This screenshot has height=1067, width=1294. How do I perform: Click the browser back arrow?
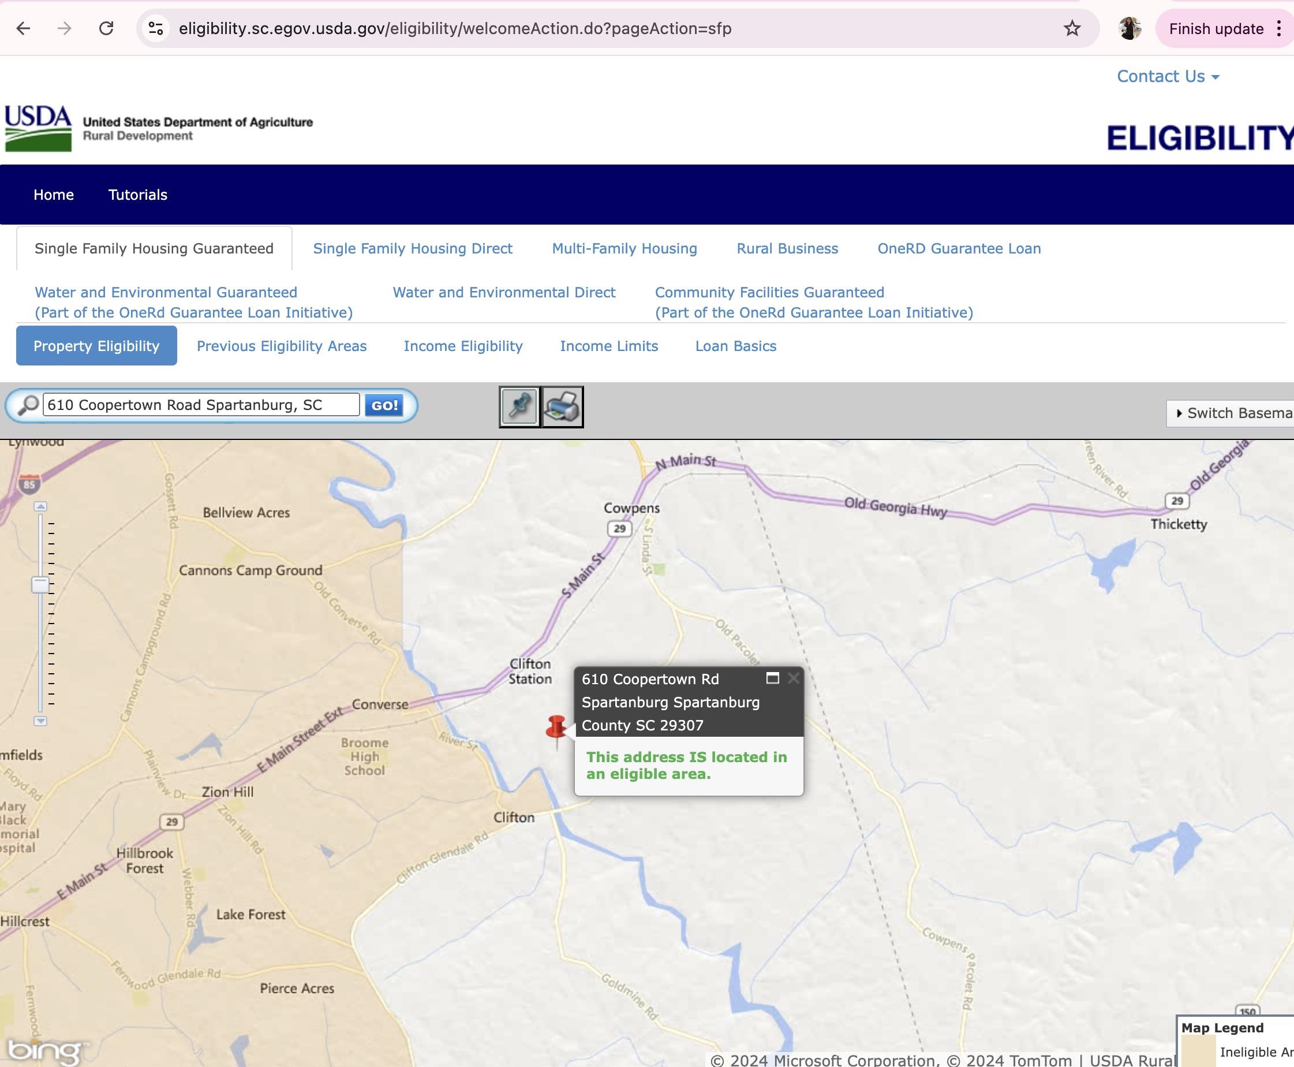tap(23, 28)
